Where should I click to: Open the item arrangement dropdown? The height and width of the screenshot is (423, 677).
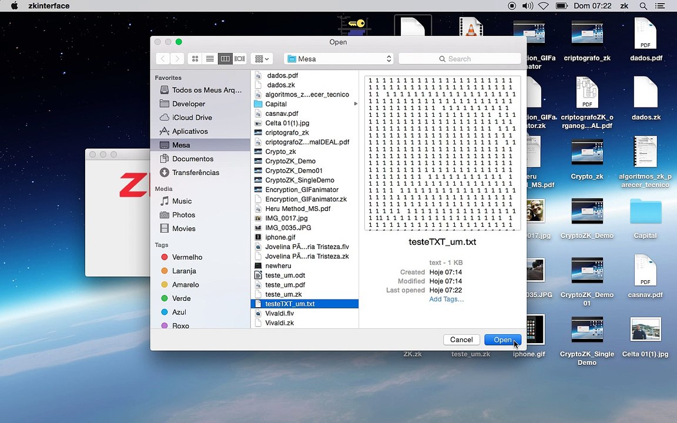coord(262,59)
